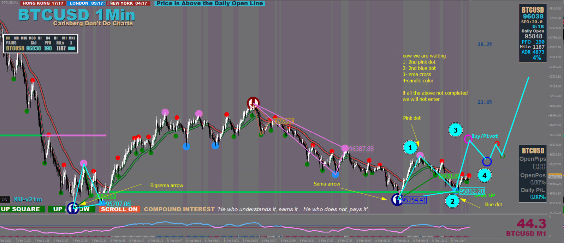Click the 'Bigsema arrow' annotation text
564x243 pixels.
(x=167, y=186)
